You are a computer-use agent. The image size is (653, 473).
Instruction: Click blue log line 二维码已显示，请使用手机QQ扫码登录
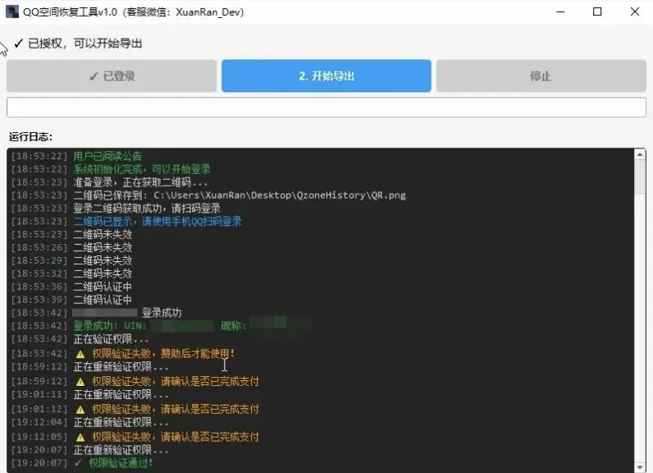point(158,221)
